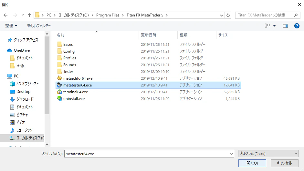Open the view options dropdown arrow
The image size is (304, 171).
[x=274, y=26]
